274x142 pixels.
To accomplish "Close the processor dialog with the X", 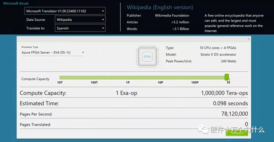I will tap(248, 39).
